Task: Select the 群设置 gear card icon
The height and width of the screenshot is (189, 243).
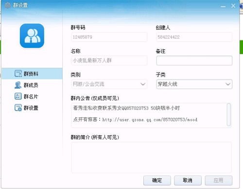Action: pyautogui.click(x=18, y=108)
